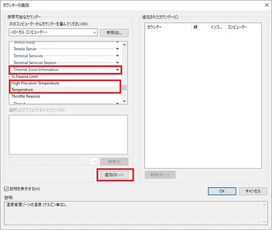Uncheck the 説明を表示する(H) checkbox

pos(6,189)
